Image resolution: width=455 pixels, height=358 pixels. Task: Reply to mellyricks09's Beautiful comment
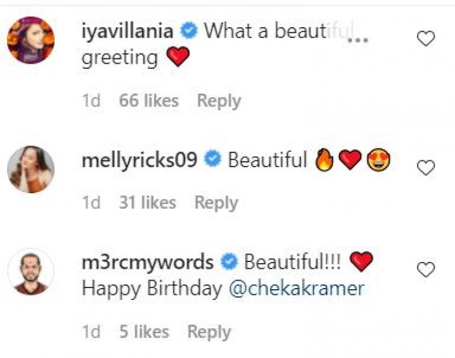coord(216,203)
